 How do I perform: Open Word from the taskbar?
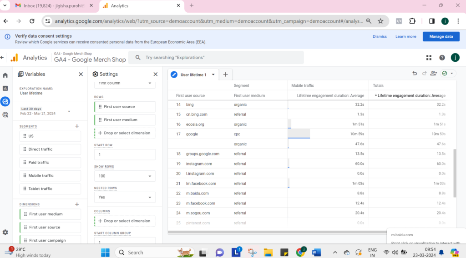pyautogui.click(x=317, y=253)
